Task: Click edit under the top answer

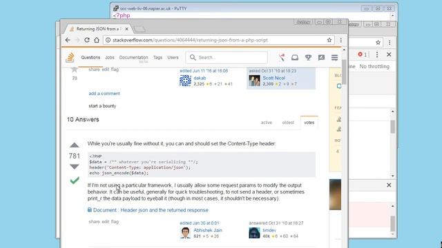Action: (x=106, y=222)
